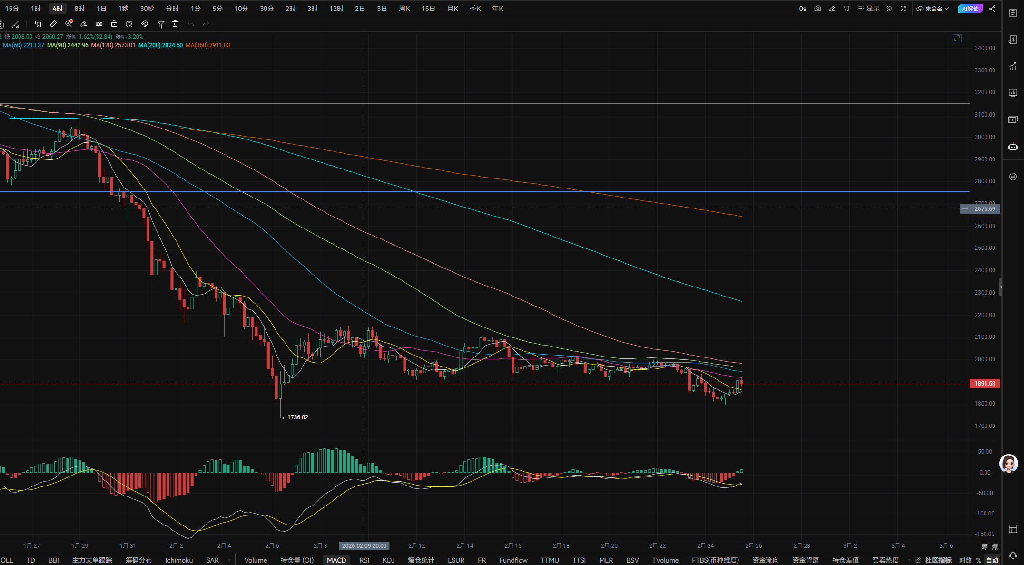This screenshot has width=1024, height=565.
Task: Toggle 自动 auto scale
Action: [x=992, y=560]
